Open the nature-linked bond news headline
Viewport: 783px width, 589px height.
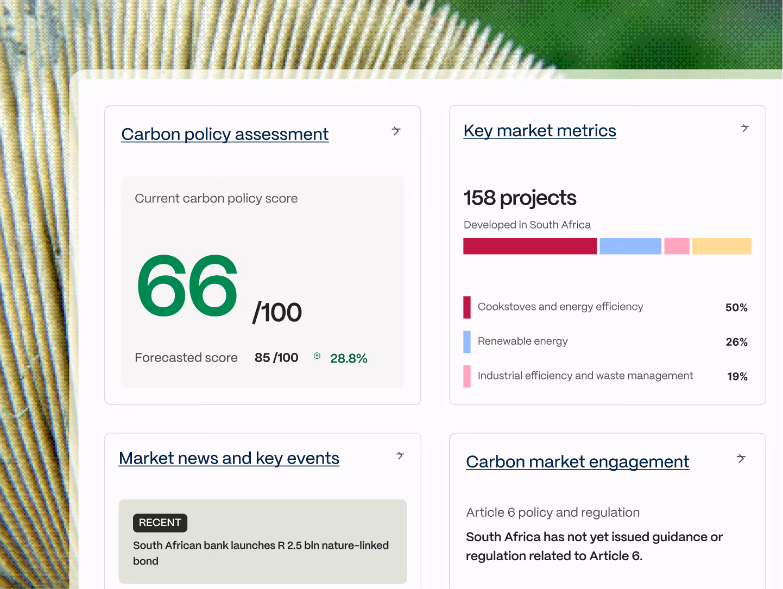tap(261, 553)
